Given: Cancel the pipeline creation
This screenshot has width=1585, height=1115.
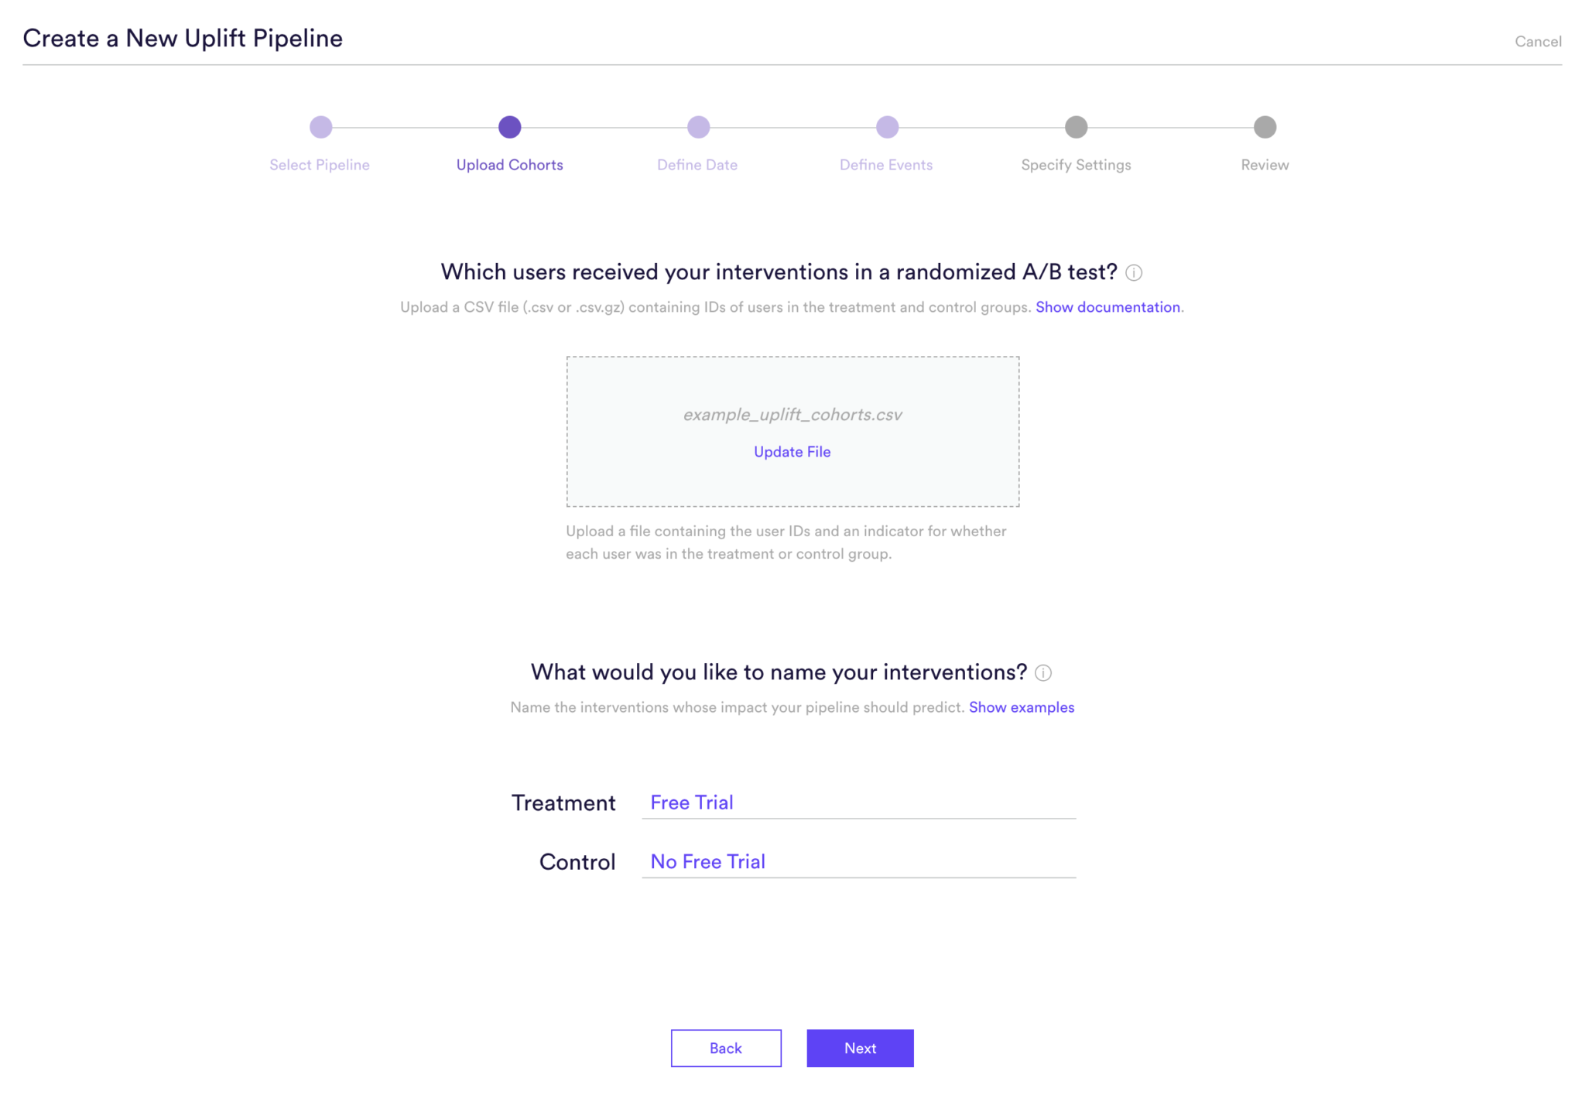Looking at the screenshot, I should [1538, 42].
